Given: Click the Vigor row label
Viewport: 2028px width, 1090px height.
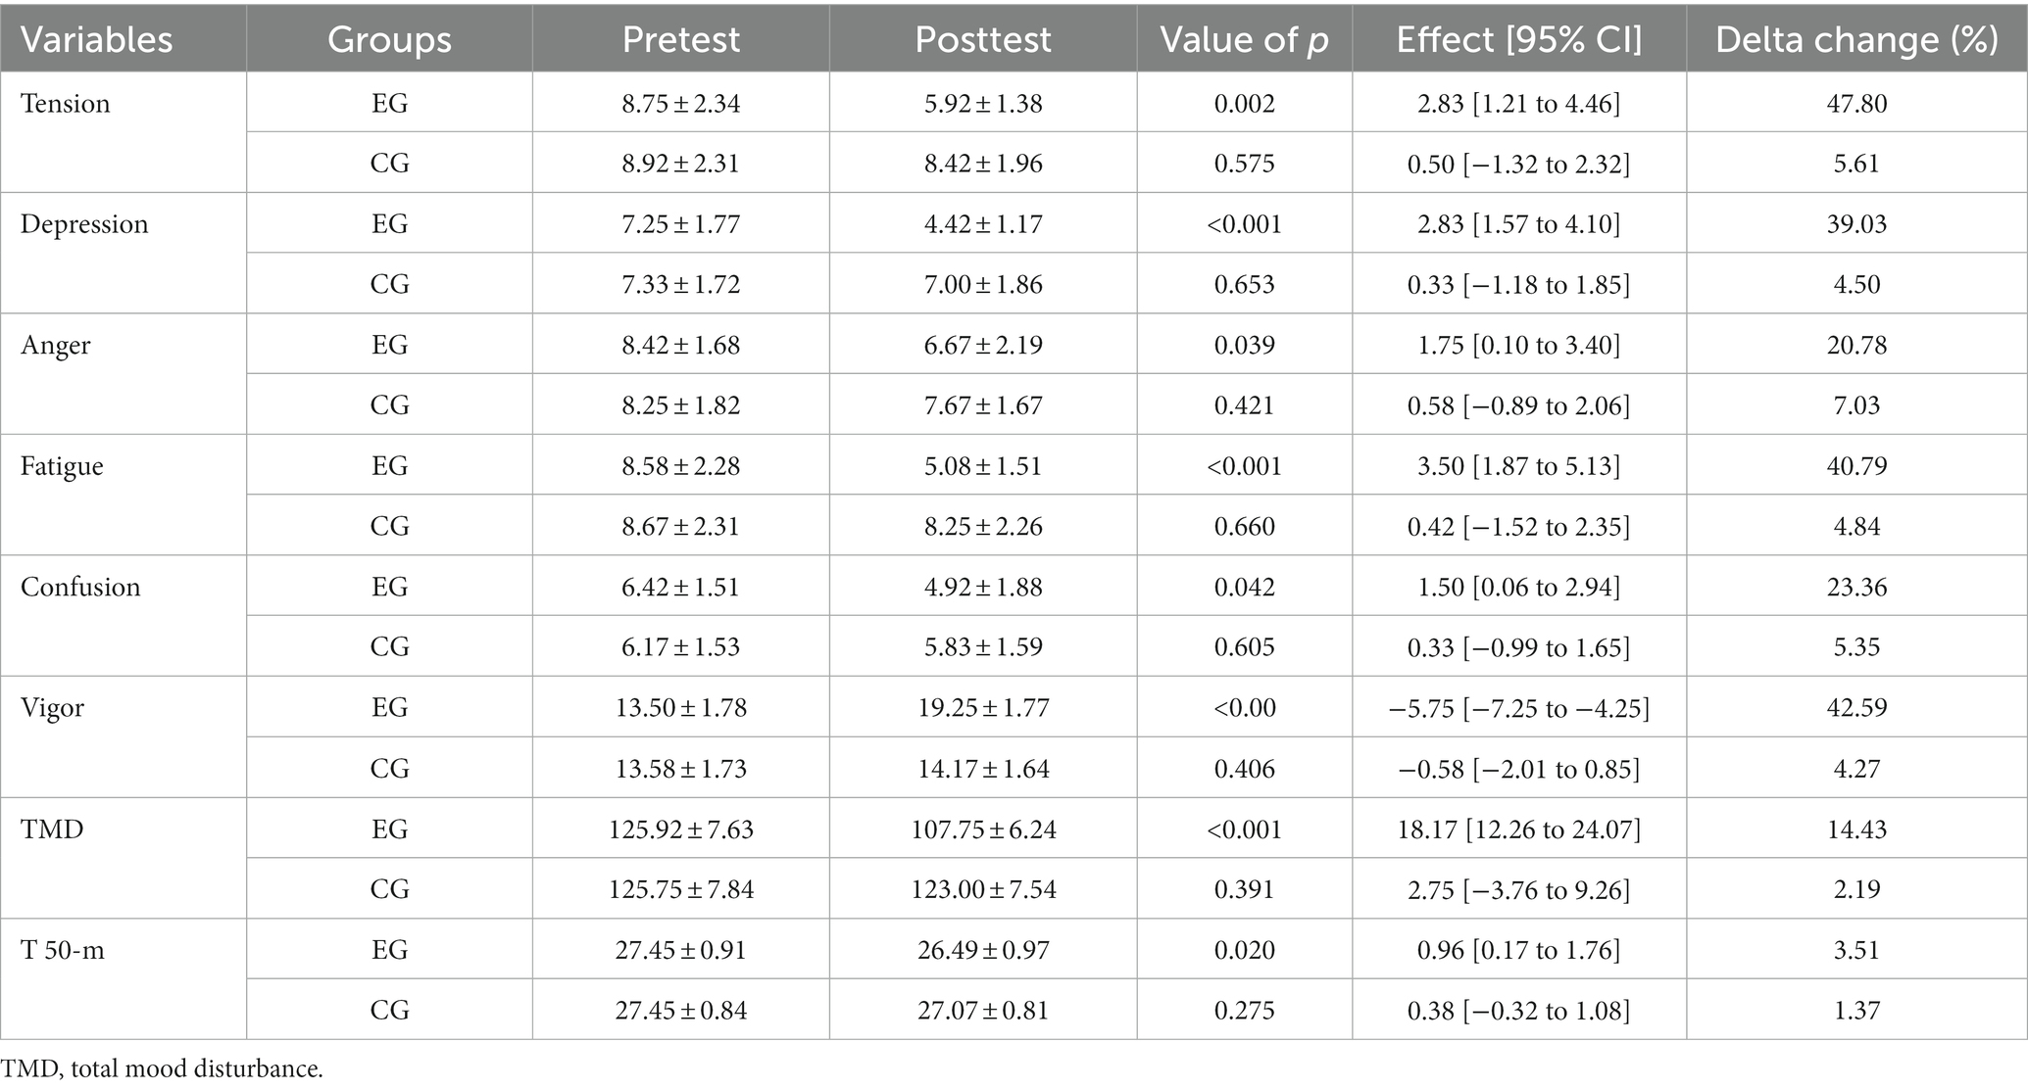Looking at the screenshot, I should [x=52, y=708].
